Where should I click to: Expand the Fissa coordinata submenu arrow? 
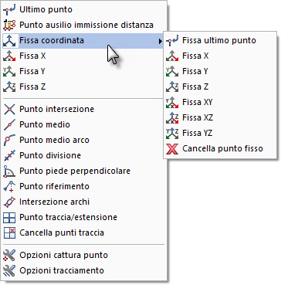161,41
